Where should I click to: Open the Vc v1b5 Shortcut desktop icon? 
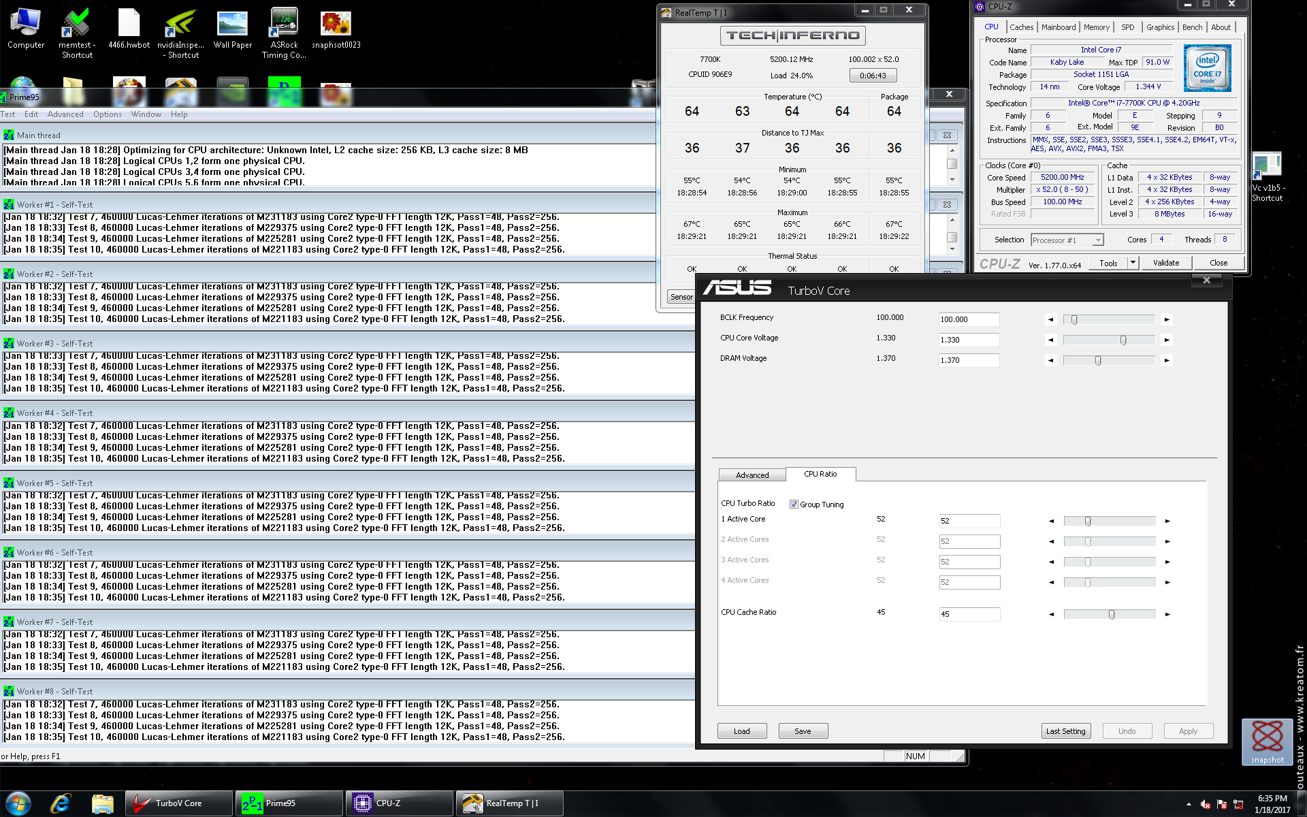coord(1266,177)
